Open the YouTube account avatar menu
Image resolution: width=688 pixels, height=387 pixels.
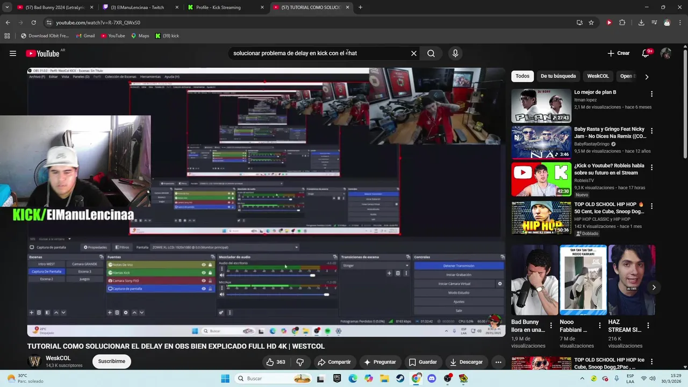pyautogui.click(x=666, y=53)
